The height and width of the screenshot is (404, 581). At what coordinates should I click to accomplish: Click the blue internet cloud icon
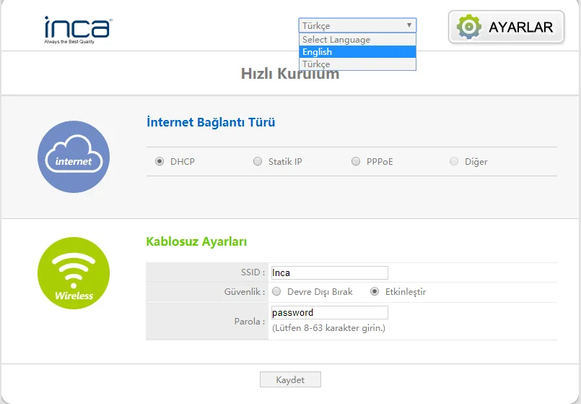pos(74,157)
